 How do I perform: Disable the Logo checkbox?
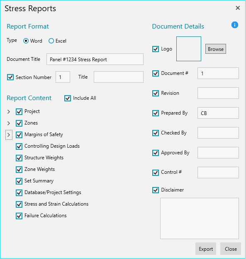pos(156,49)
